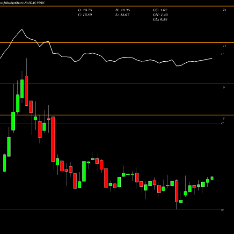234x234 pixels.
Task: Click the low value "L: 13.67"
Action: click(x=122, y=15)
